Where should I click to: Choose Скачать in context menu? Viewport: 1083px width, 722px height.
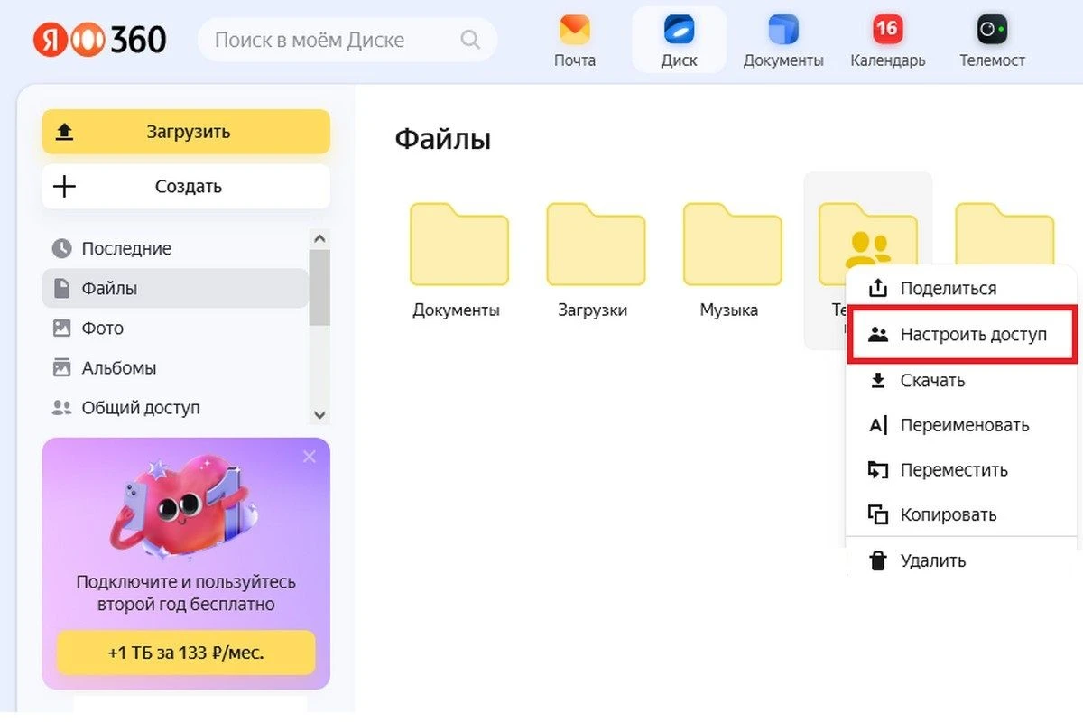tap(962, 381)
